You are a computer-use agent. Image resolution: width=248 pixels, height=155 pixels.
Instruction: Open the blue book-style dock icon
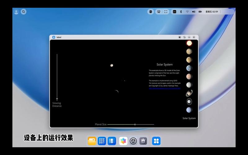tap(112, 141)
